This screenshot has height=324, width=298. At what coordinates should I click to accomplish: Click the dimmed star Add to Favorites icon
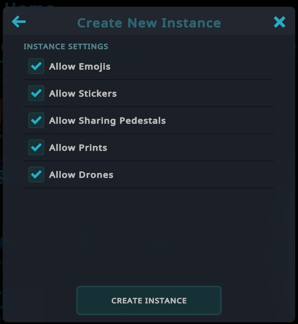click(x=83, y=241)
